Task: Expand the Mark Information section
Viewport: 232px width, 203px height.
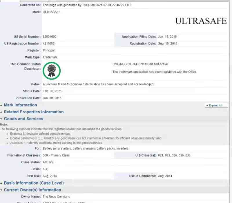Action: (20, 105)
